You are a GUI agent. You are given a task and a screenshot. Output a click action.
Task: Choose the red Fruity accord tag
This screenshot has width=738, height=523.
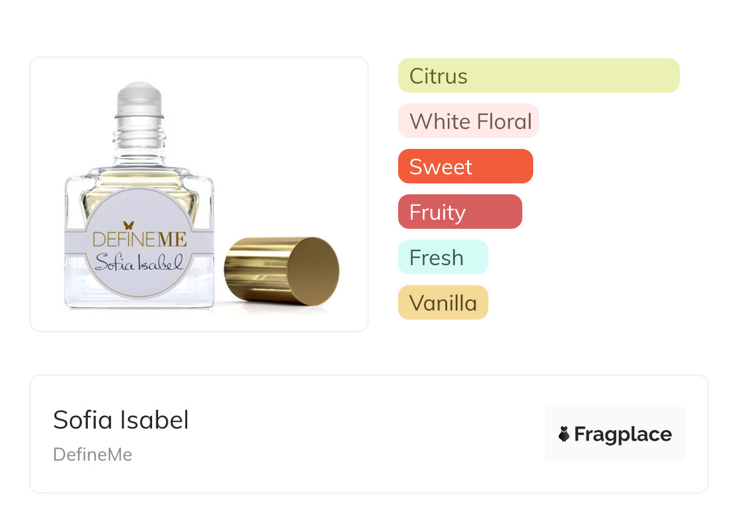459,212
